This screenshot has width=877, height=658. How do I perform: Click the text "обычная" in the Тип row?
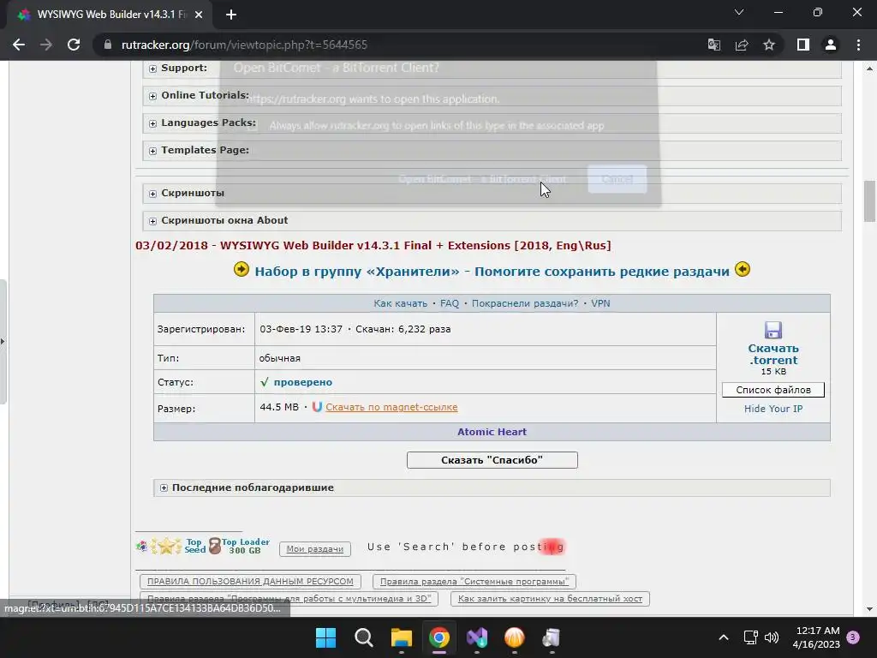[x=280, y=358]
